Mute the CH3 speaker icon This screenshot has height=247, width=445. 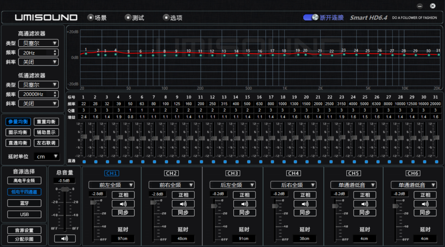[244, 204]
